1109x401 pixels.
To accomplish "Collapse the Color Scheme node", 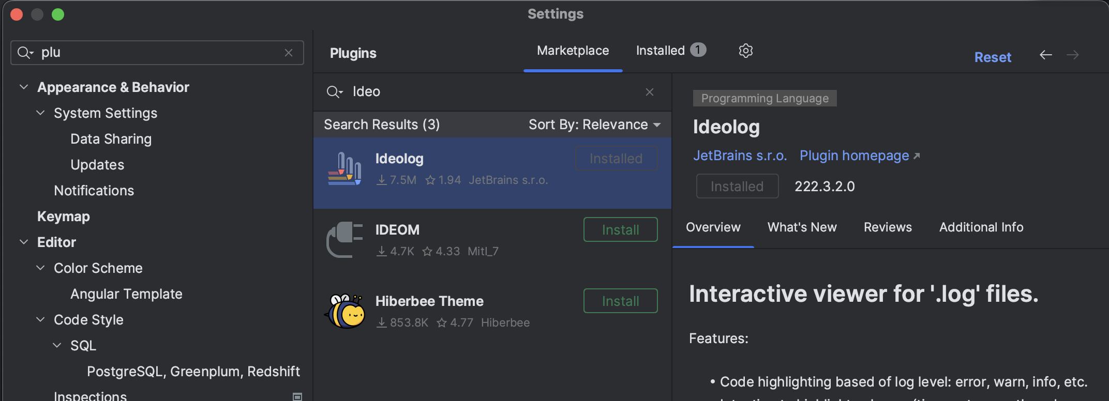I will [x=40, y=268].
